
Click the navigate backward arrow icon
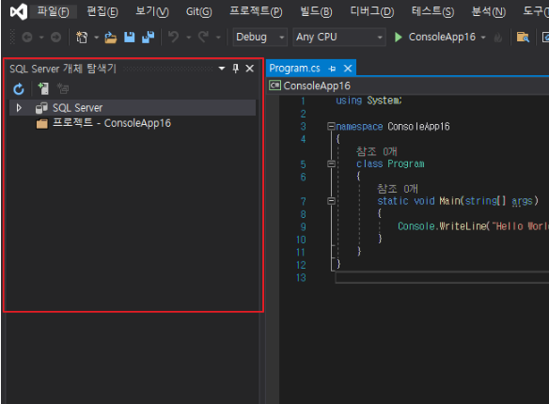(27, 37)
